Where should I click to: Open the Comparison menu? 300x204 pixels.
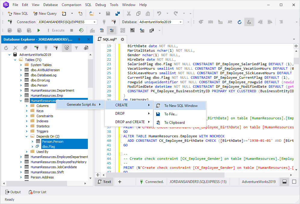coord(71,5)
